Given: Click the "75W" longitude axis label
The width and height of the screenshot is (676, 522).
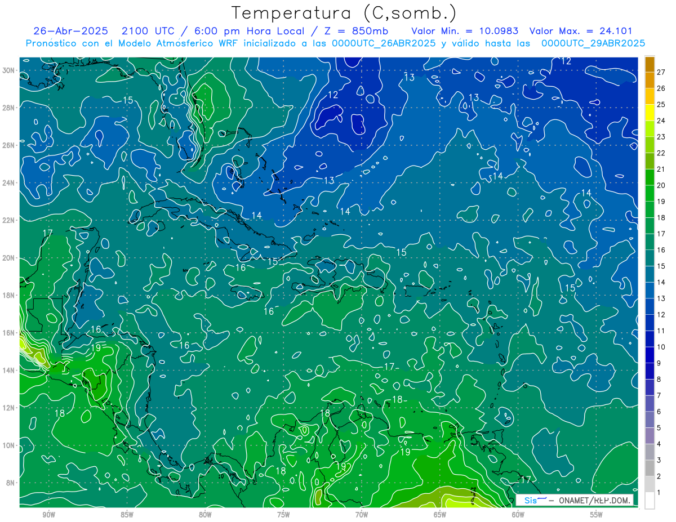Looking at the screenshot, I should tap(283, 515).
